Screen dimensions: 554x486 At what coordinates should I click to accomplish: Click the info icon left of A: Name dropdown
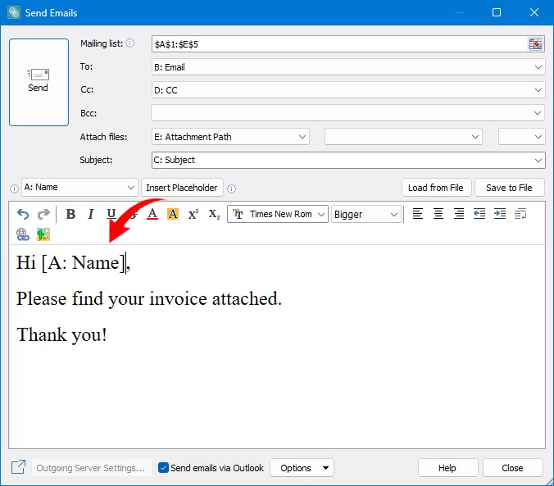(x=14, y=188)
